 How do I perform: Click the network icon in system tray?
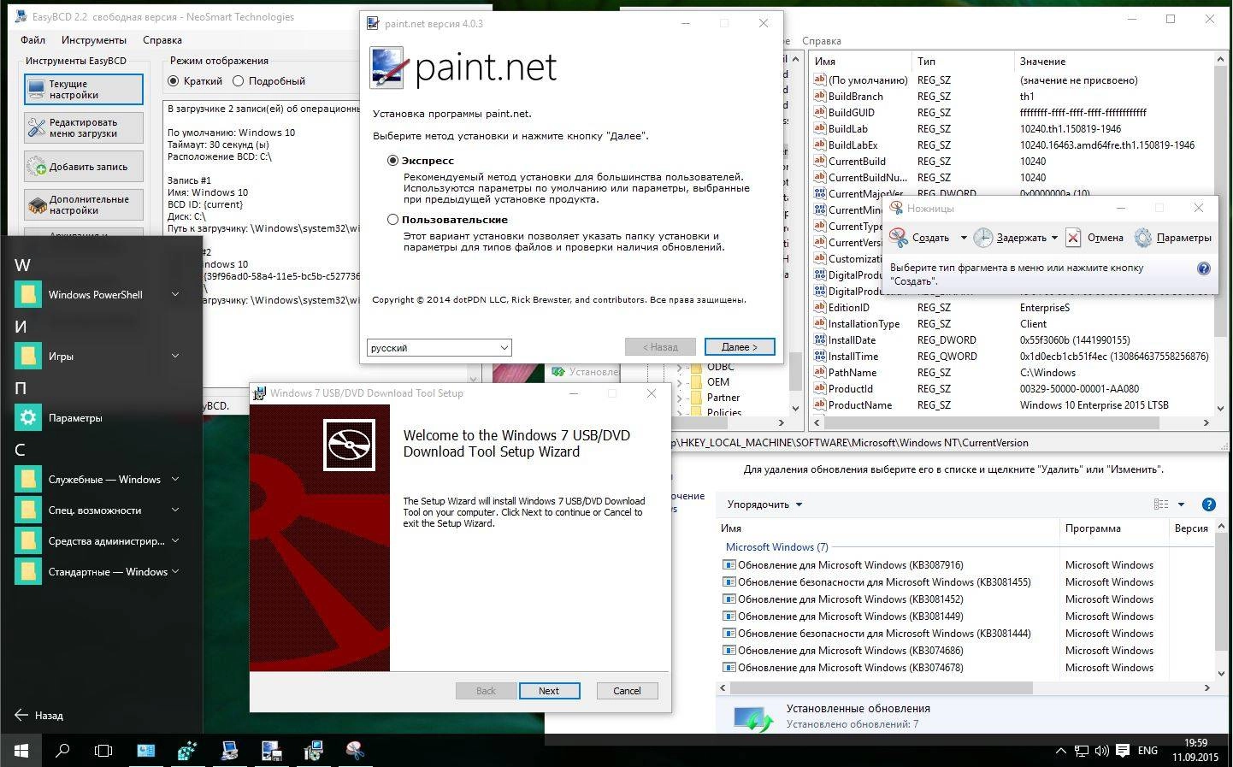1081,751
